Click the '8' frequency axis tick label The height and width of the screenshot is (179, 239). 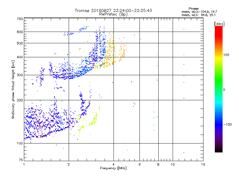(158, 164)
